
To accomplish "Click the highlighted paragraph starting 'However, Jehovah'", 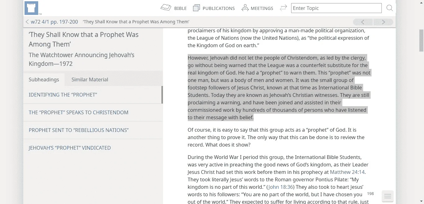I will 279,88.
